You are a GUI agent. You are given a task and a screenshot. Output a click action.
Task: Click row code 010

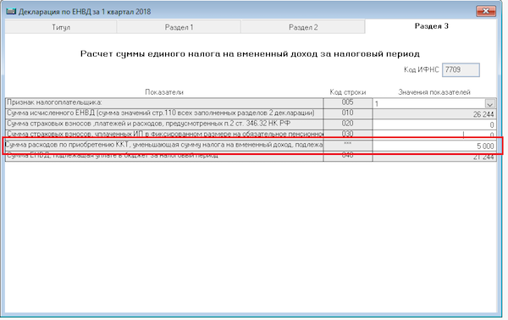(348, 113)
